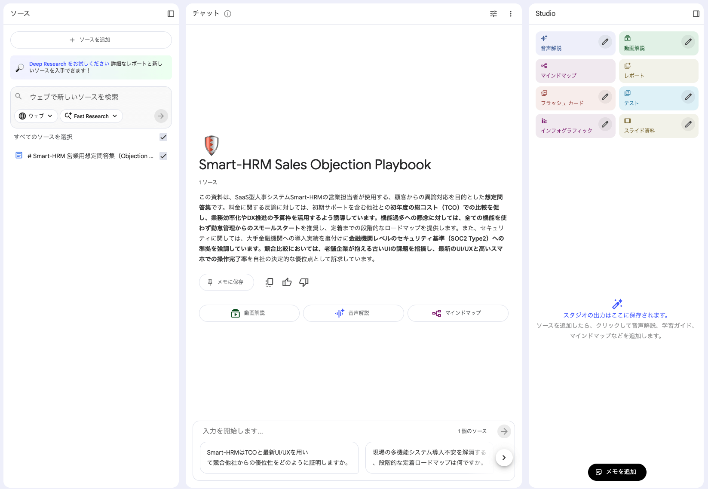Open the ウェブ source type dropdown
Screen dimensions: 708x489
(x=36, y=116)
